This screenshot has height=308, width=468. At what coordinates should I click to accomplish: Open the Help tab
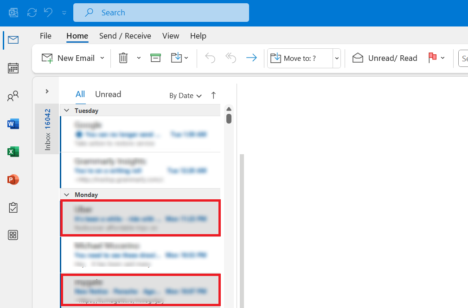pos(198,36)
